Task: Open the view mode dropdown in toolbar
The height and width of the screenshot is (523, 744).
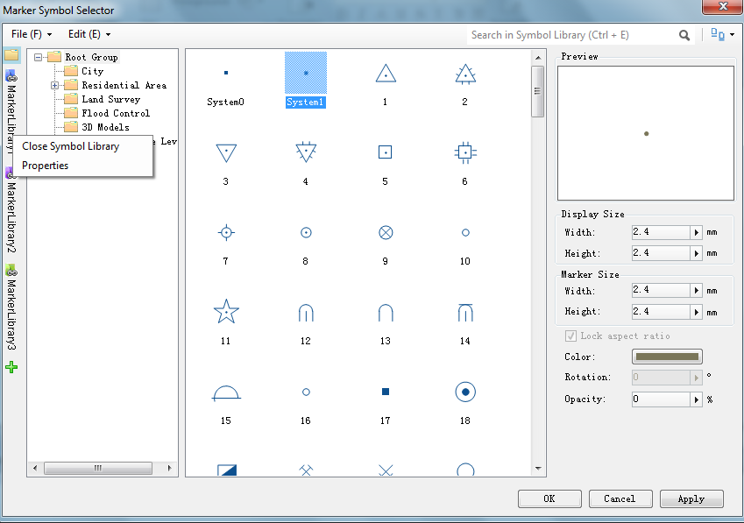Action: 723,35
